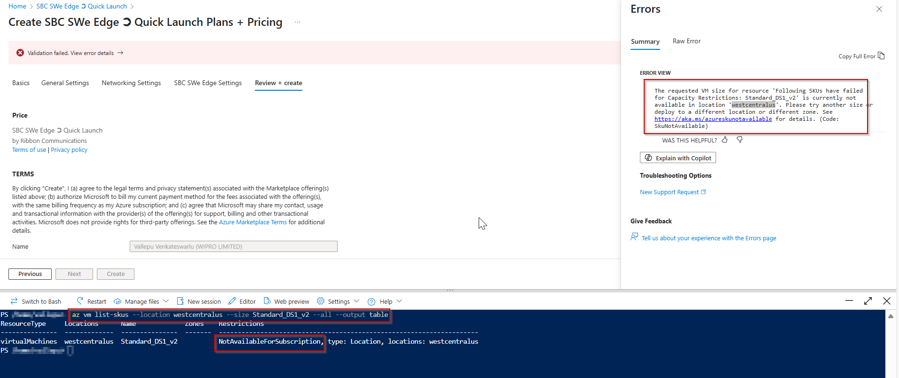899x378 pixels.
Task: Open New Support Request link
Action: (672, 192)
